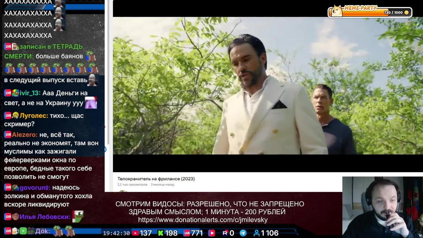
Task: Click the LIVE icon next to 771
Action: click(187, 233)
